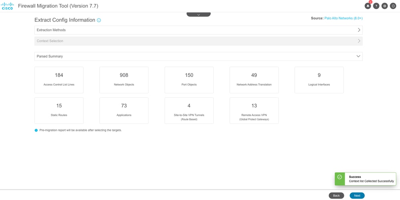This screenshot has height=200, width=400.
Task: Click the Context Selection label
Action: (50, 41)
